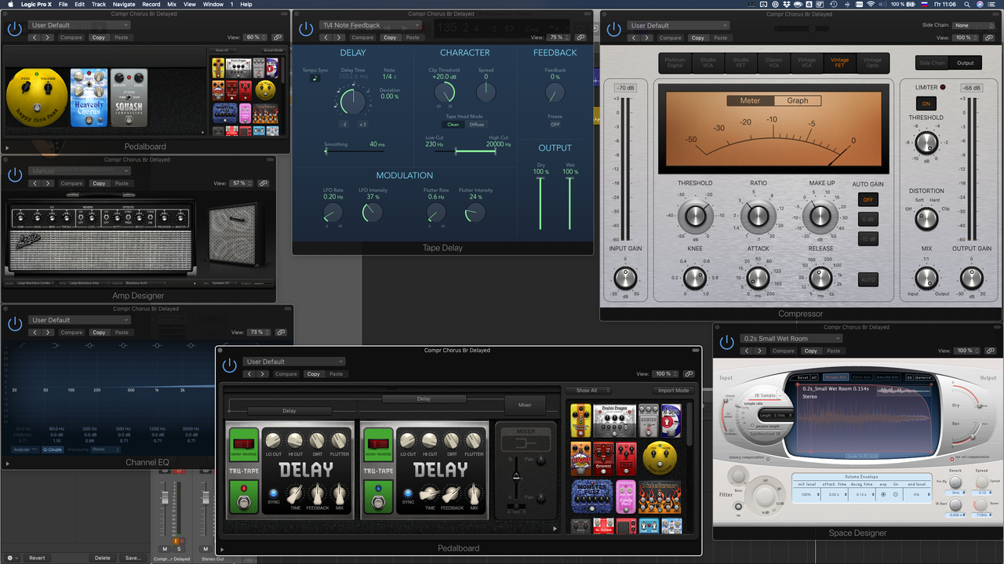Open the Navigate menu in menu bar
1004x564 pixels.
(x=124, y=5)
